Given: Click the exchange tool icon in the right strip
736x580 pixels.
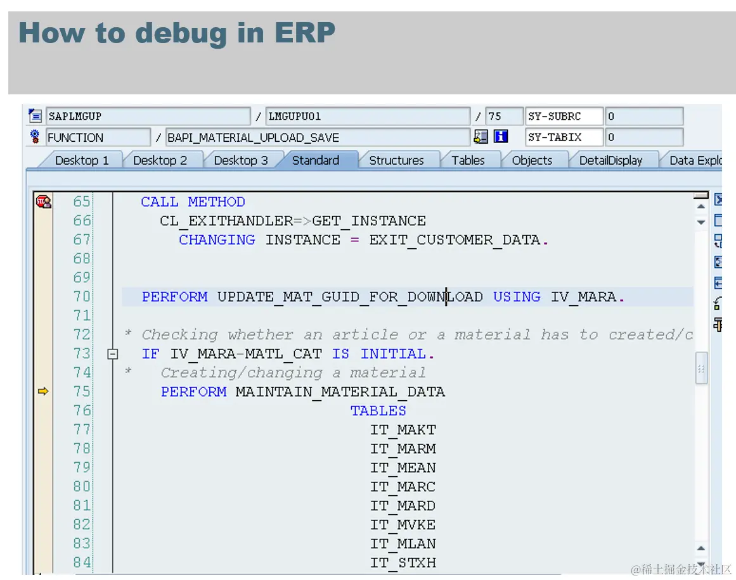Looking at the screenshot, I should (718, 241).
